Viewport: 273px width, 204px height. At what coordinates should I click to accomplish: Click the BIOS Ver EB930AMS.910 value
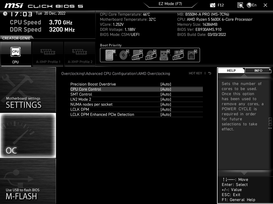point(208,29)
